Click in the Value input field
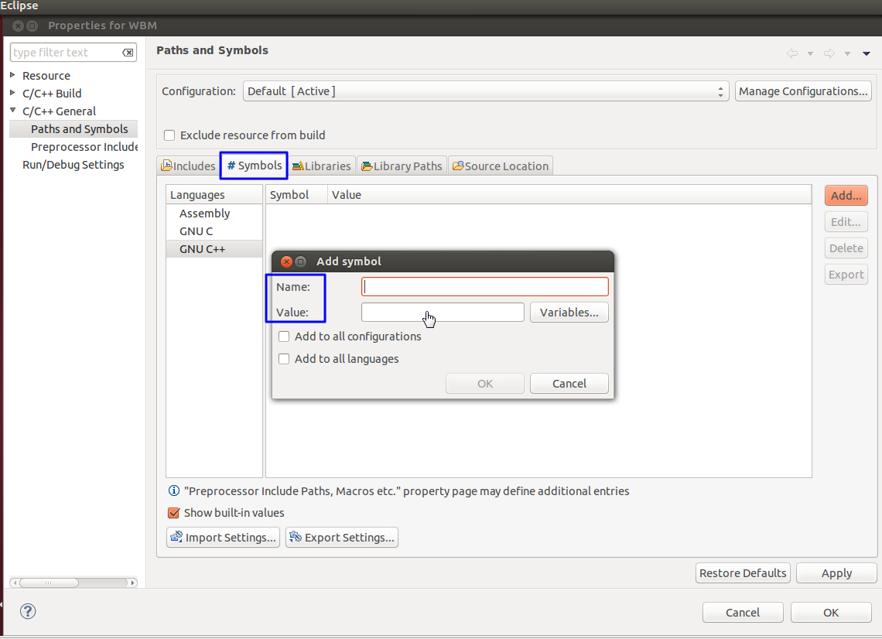882x639 pixels. [x=443, y=313]
